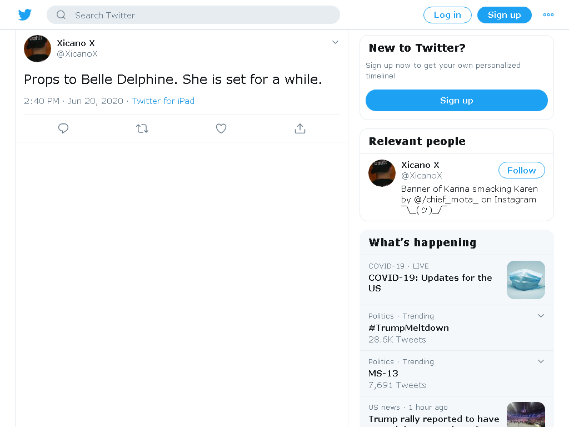Click the share tweet upload icon
The height and width of the screenshot is (427, 569).
pyautogui.click(x=300, y=128)
